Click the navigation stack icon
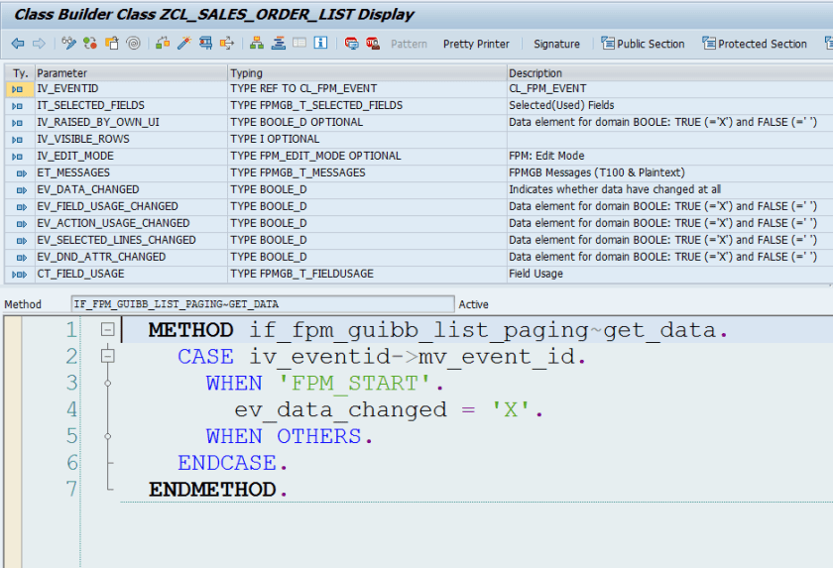Viewport: 833px width, 568px height. click(278, 44)
